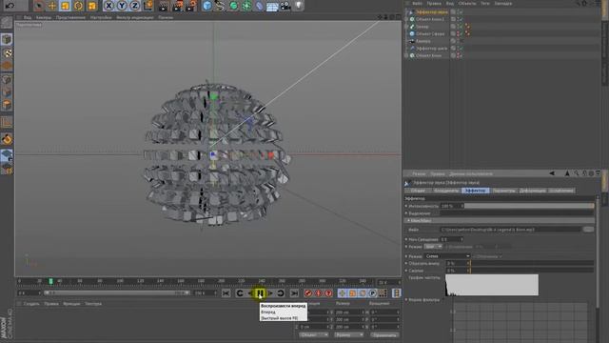Select the Camera object in object list

click(x=422, y=41)
